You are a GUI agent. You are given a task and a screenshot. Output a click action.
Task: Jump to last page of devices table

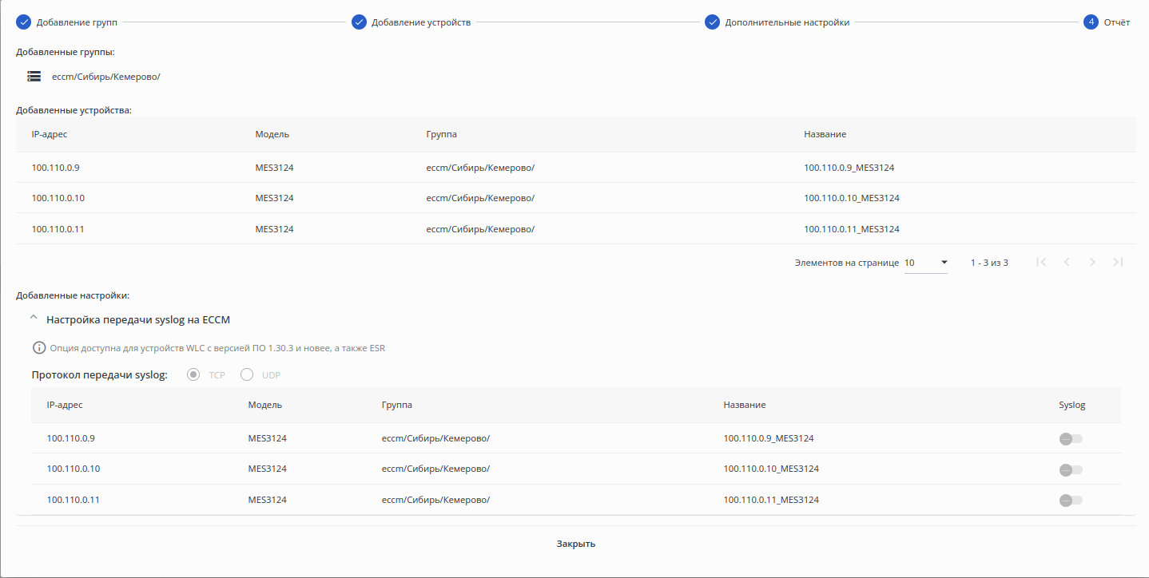1118,262
